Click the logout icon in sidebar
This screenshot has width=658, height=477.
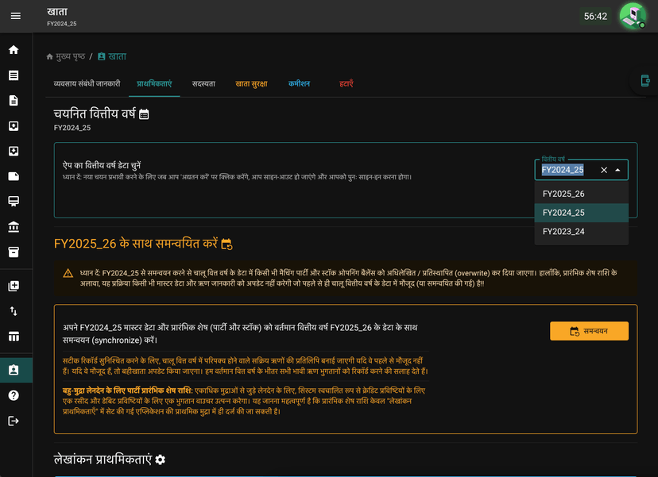click(14, 421)
